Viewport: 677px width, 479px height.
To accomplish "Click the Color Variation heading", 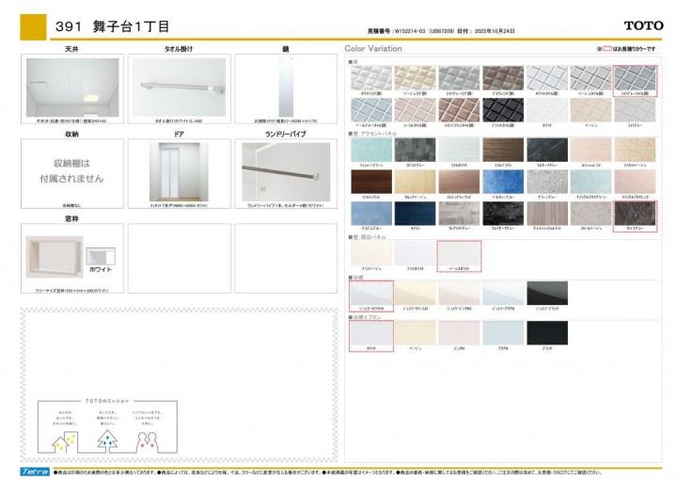I will pos(372,48).
